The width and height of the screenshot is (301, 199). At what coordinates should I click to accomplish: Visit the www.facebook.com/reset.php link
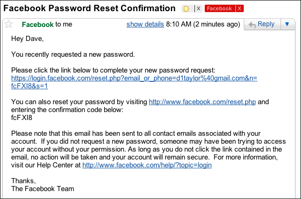202,102
